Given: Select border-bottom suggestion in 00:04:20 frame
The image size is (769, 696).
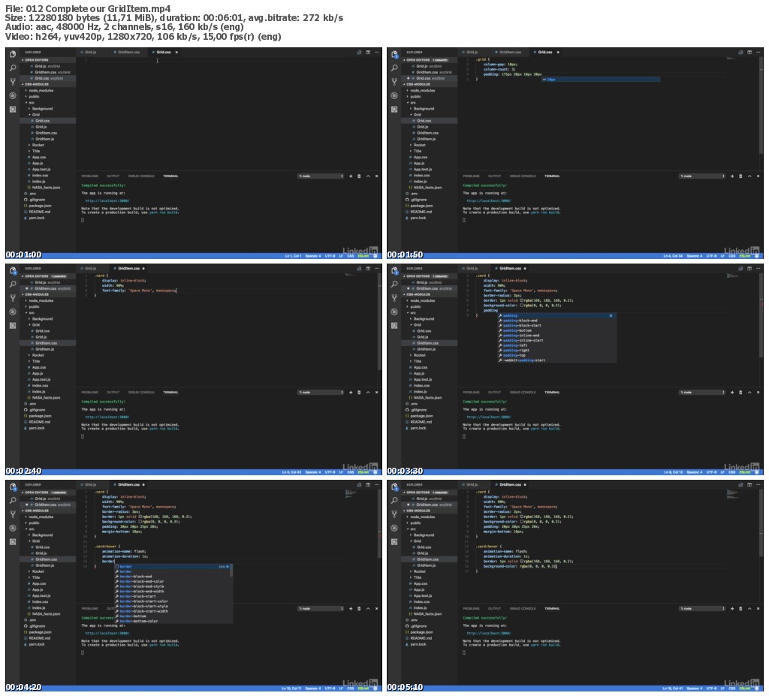Looking at the screenshot, I should click(x=173, y=616).
